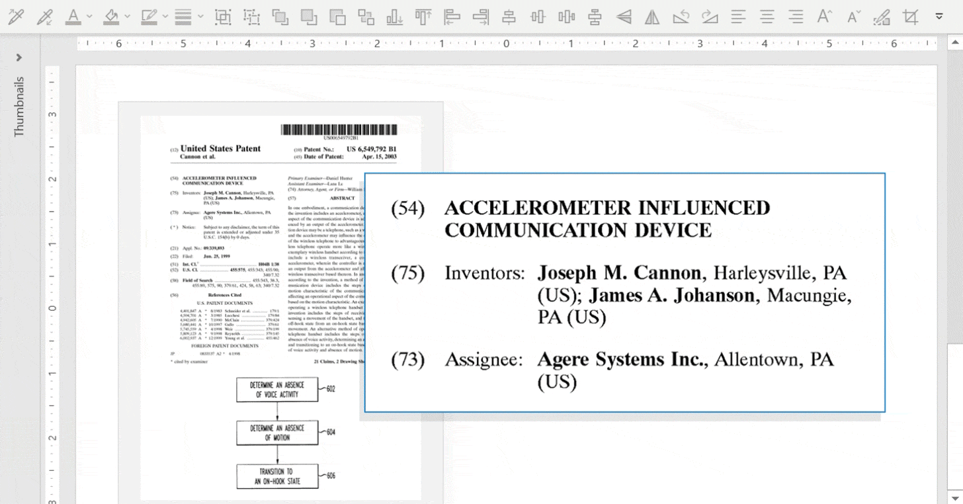Viewport: 963px width, 504px height.
Task: Click the Thumbnails pane label
Action: (19, 106)
